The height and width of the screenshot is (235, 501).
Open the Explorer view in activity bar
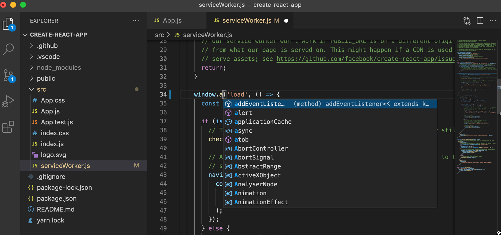9,24
